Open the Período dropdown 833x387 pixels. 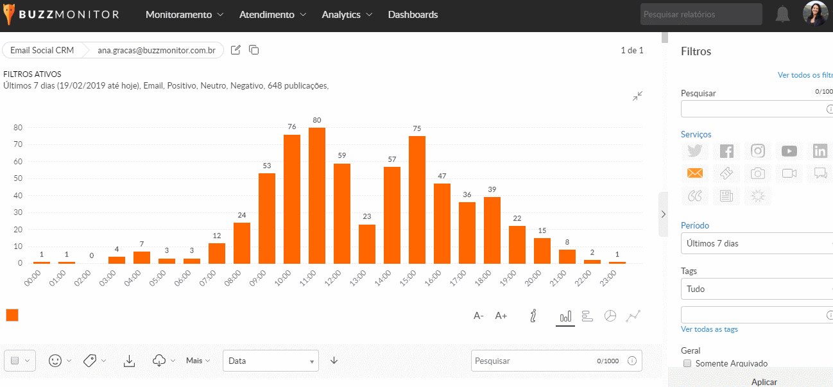pos(756,244)
